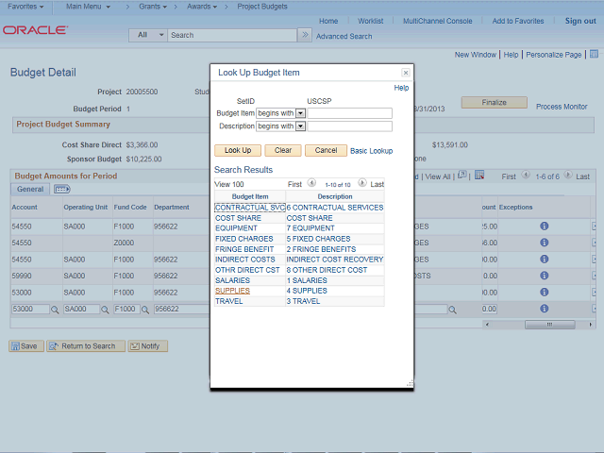This screenshot has width=604, height=453.
Task: Click the search go arrow button
Action: pos(304,35)
